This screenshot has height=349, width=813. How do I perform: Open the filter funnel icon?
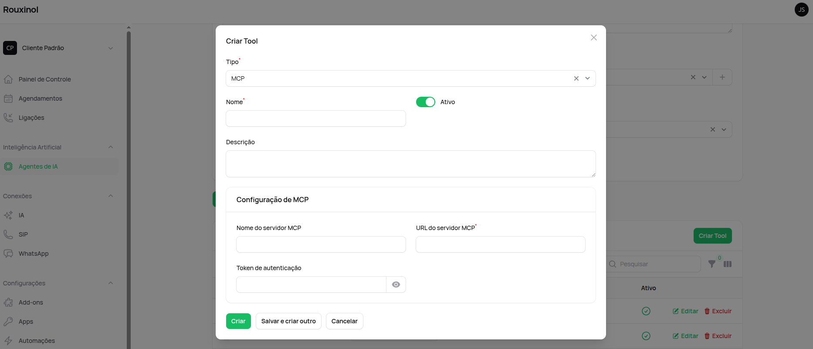click(x=712, y=264)
